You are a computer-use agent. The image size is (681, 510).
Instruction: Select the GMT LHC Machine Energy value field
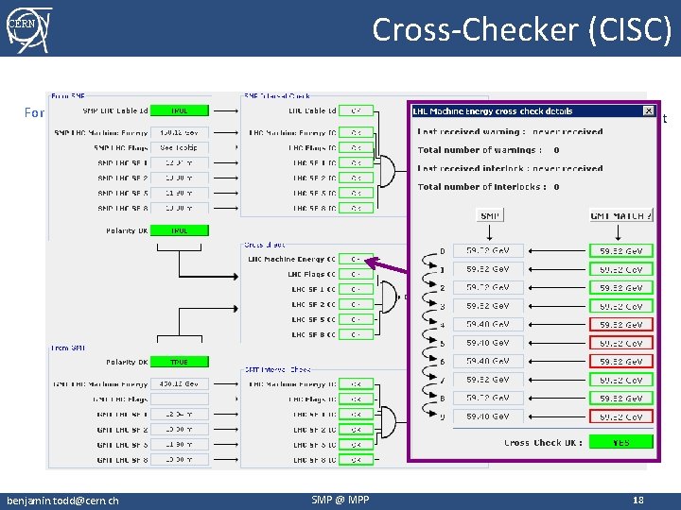[180, 383]
